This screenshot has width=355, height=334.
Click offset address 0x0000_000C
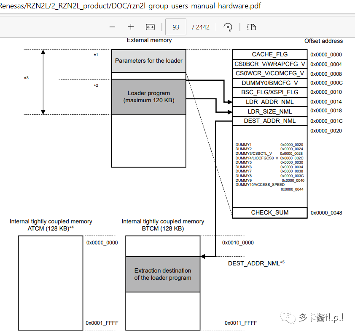[326, 83]
